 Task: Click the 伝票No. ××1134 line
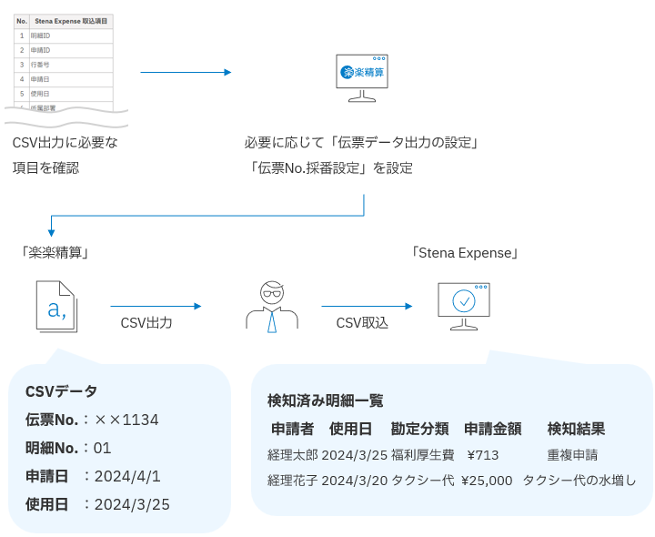tap(92, 420)
